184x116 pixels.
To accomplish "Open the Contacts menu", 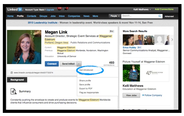I will point(31,16).
